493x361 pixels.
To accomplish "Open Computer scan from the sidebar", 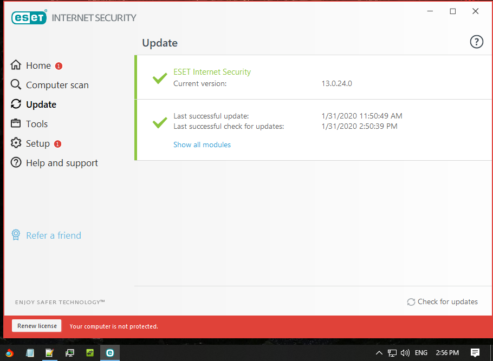I will coord(50,85).
